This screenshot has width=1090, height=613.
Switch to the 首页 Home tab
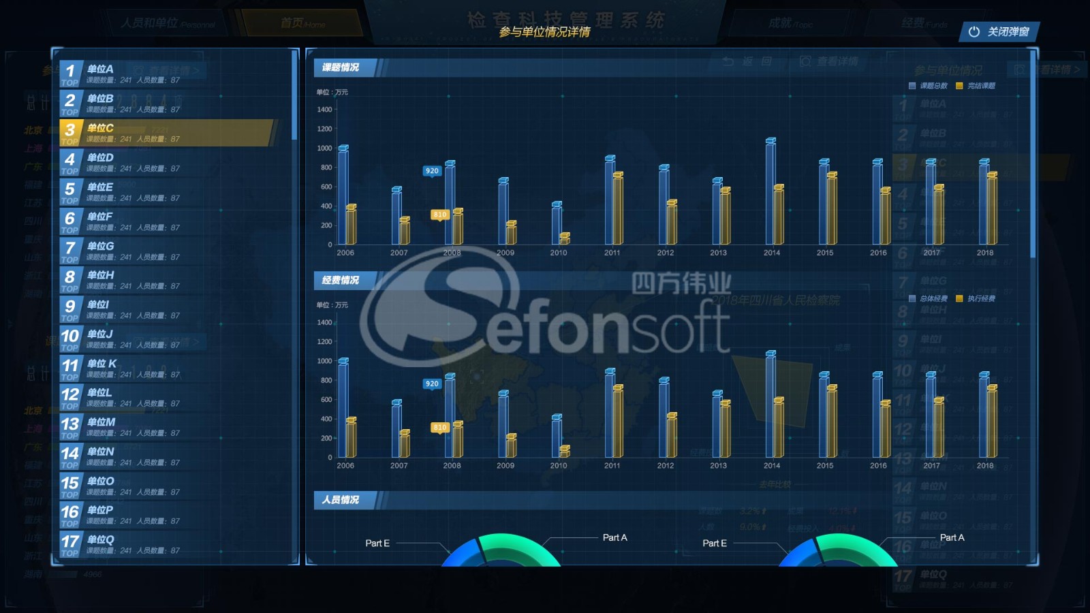click(302, 23)
